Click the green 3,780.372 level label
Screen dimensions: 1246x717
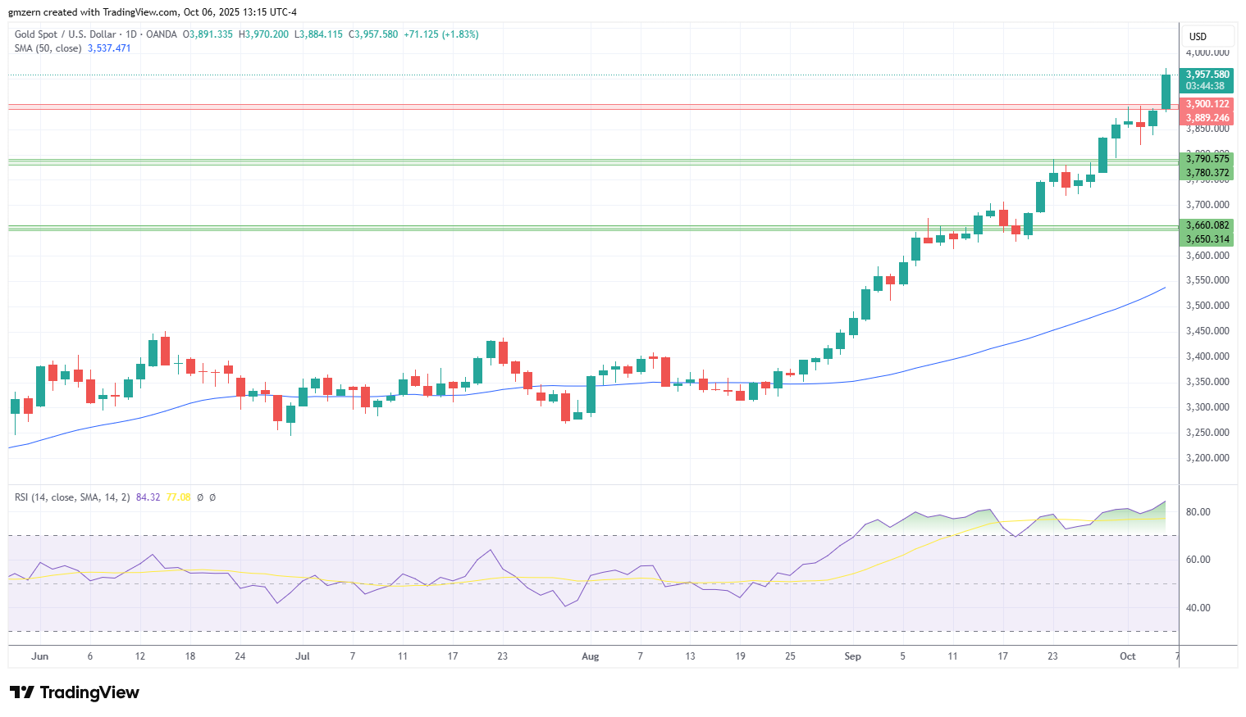(1207, 173)
